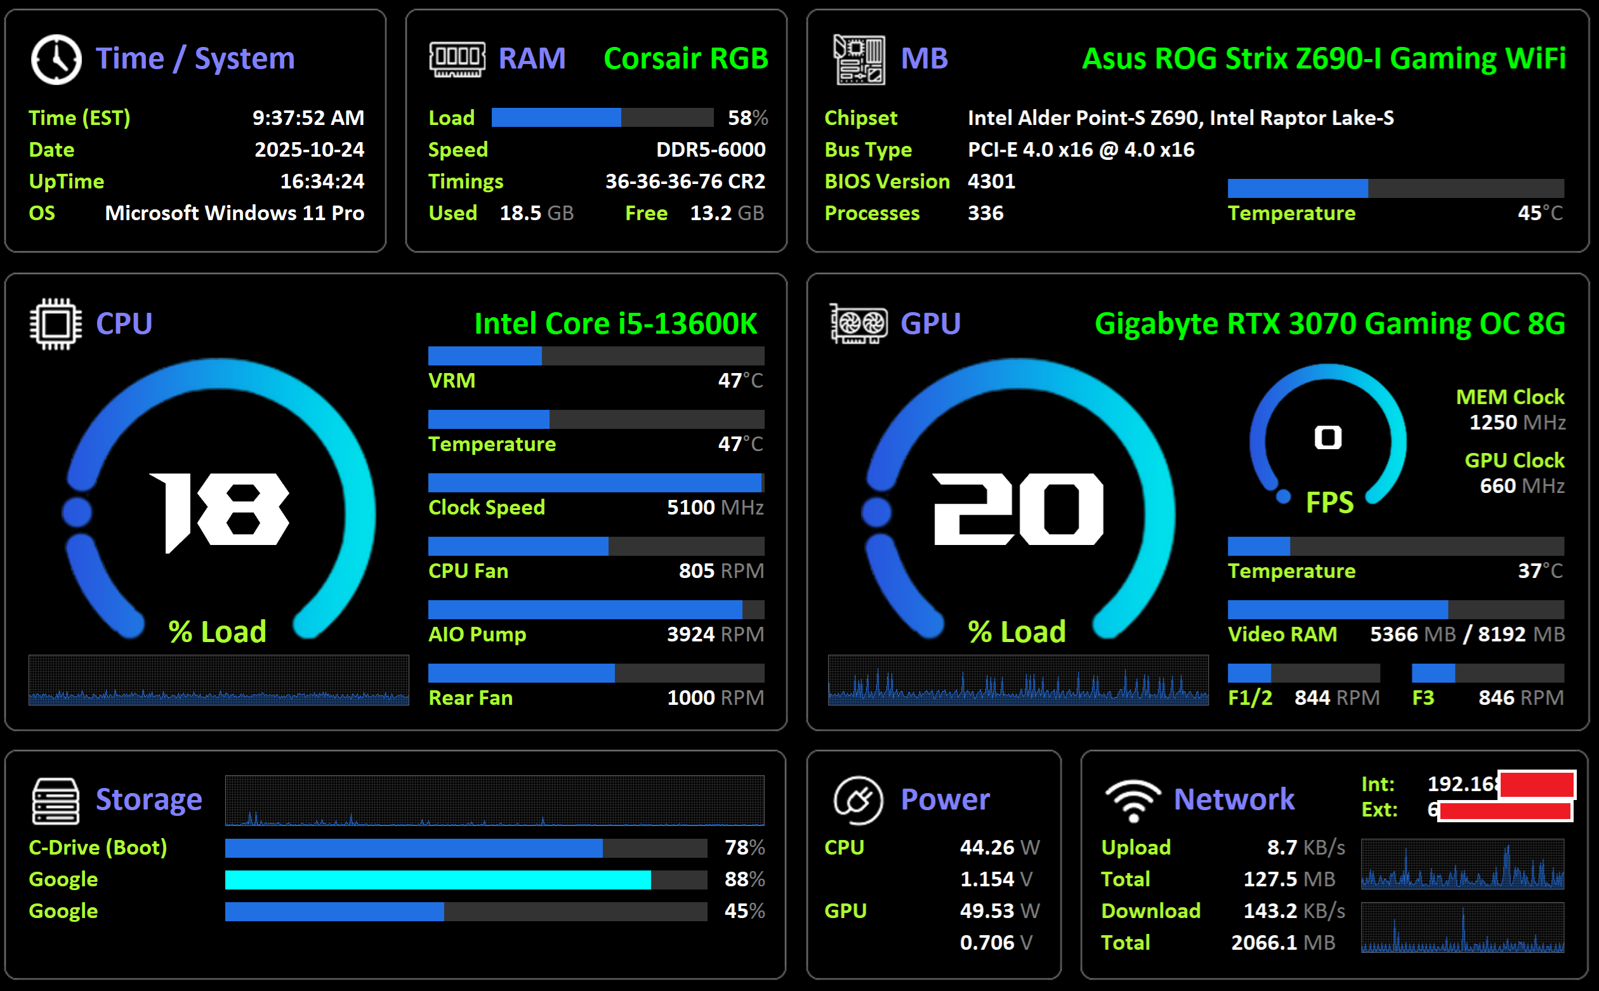1599x991 pixels.
Task: Click the Download network activity graph
Action: (1462, 928)
